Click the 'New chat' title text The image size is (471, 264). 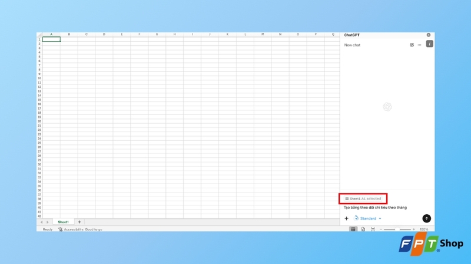click(x=352, y=45)
